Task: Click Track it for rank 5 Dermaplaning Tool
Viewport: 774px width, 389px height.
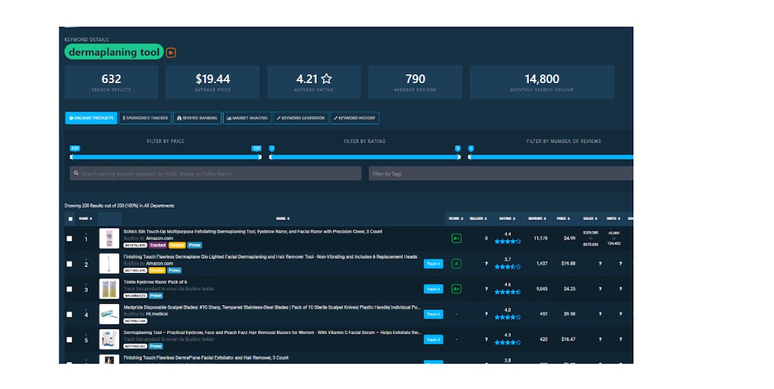Action: (x=433, y=339)
